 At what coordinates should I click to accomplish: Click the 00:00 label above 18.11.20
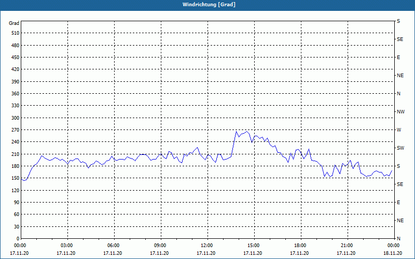pyautogui.click(x=394, y=246)
